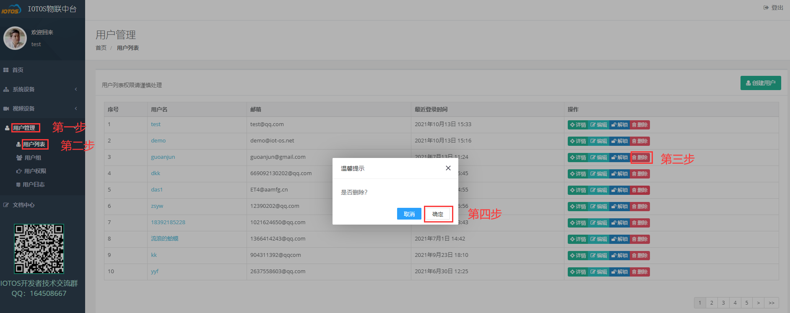The height and width of the screenshot is (313, 790).
Task: Click 解锁 for user 18392185228
Action: pyautogui.click(x=619, y=223)
